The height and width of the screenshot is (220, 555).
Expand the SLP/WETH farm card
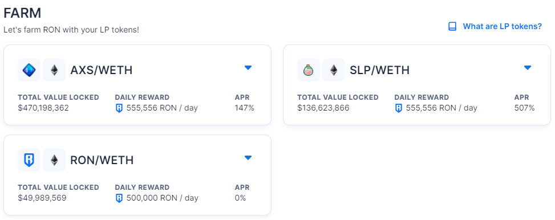coord(528,68)
